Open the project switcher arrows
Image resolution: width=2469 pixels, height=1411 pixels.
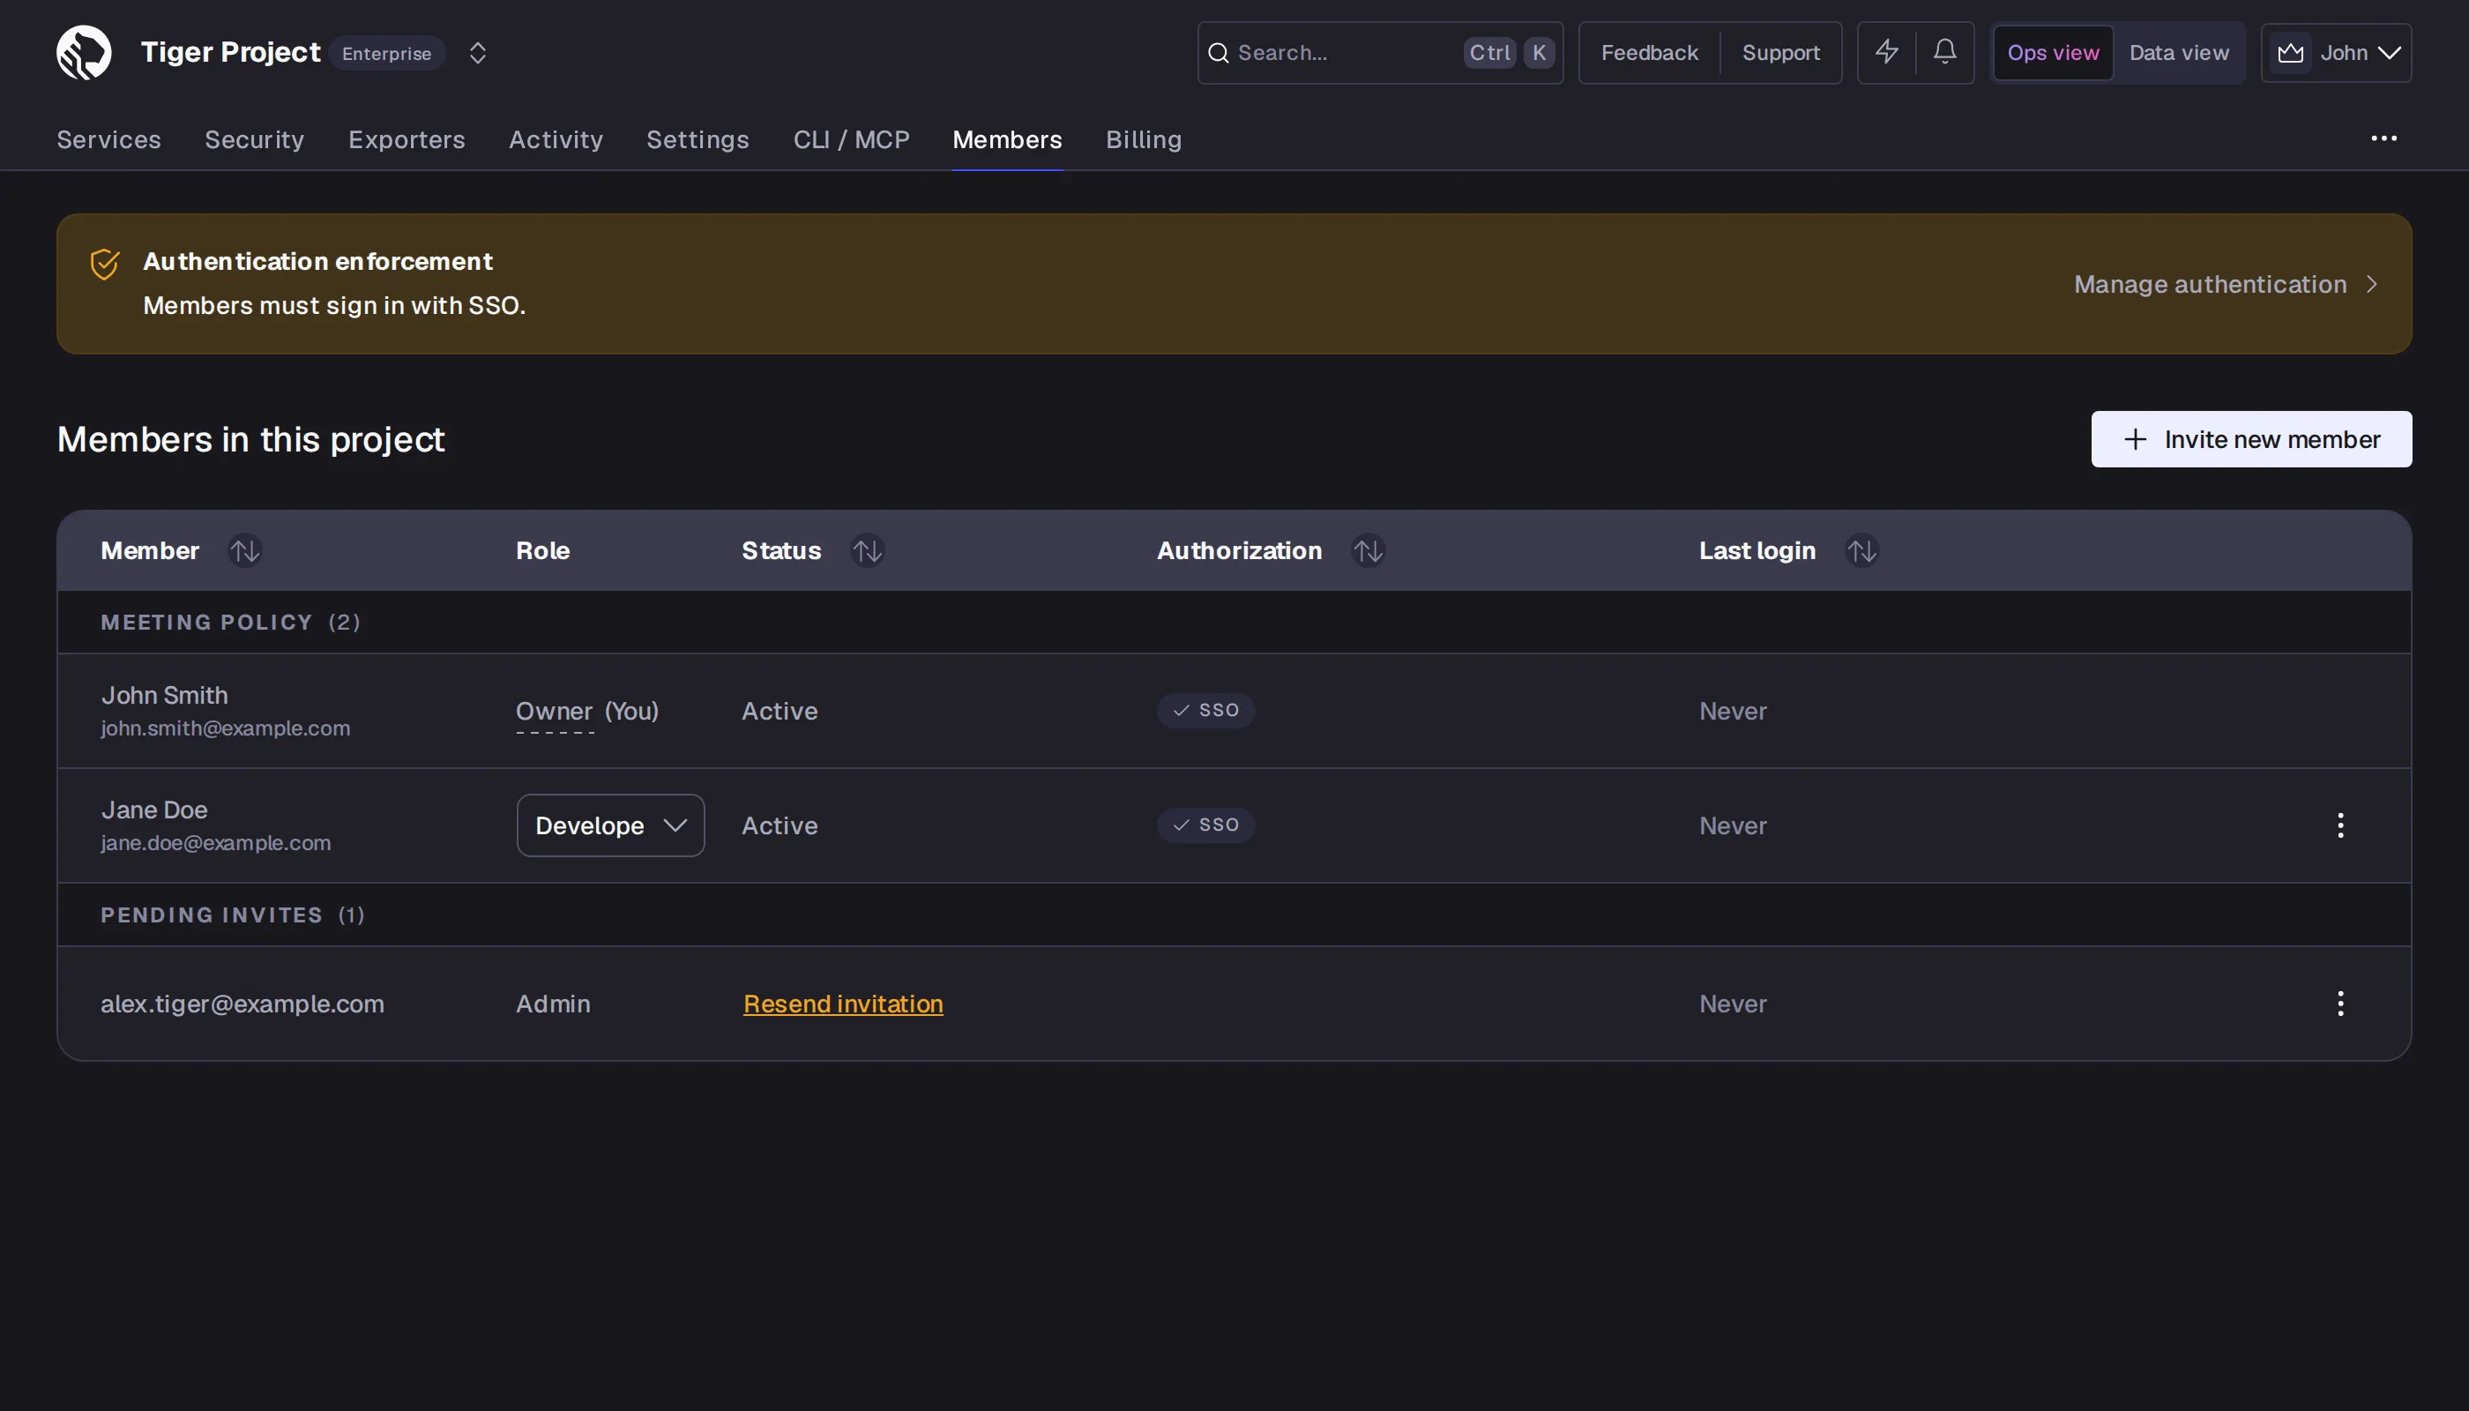(478, 52)
